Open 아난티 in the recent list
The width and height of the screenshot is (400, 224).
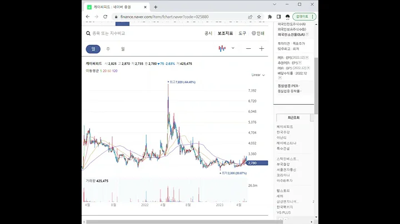[x=281, y=138]
